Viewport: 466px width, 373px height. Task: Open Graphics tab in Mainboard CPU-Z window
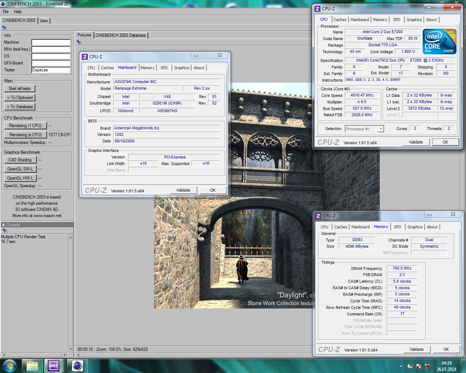pos(182,68)
